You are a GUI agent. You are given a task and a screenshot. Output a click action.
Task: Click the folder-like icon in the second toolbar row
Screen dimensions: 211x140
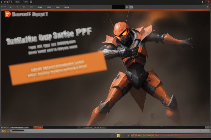10,7
